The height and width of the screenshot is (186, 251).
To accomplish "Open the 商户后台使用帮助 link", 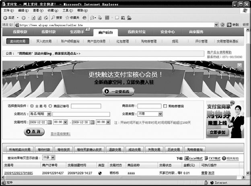I will (x=219, y=52).
